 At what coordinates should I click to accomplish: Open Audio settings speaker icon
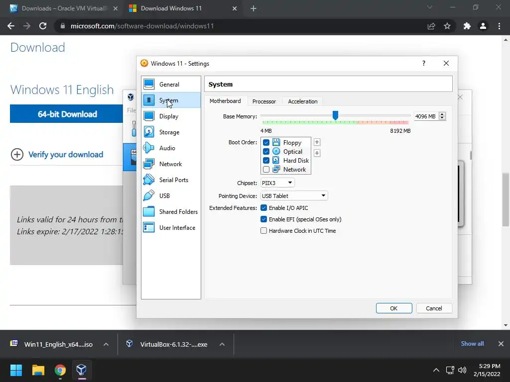click(149, 148)
